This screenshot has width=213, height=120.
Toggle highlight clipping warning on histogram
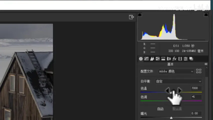pos(206,15)
